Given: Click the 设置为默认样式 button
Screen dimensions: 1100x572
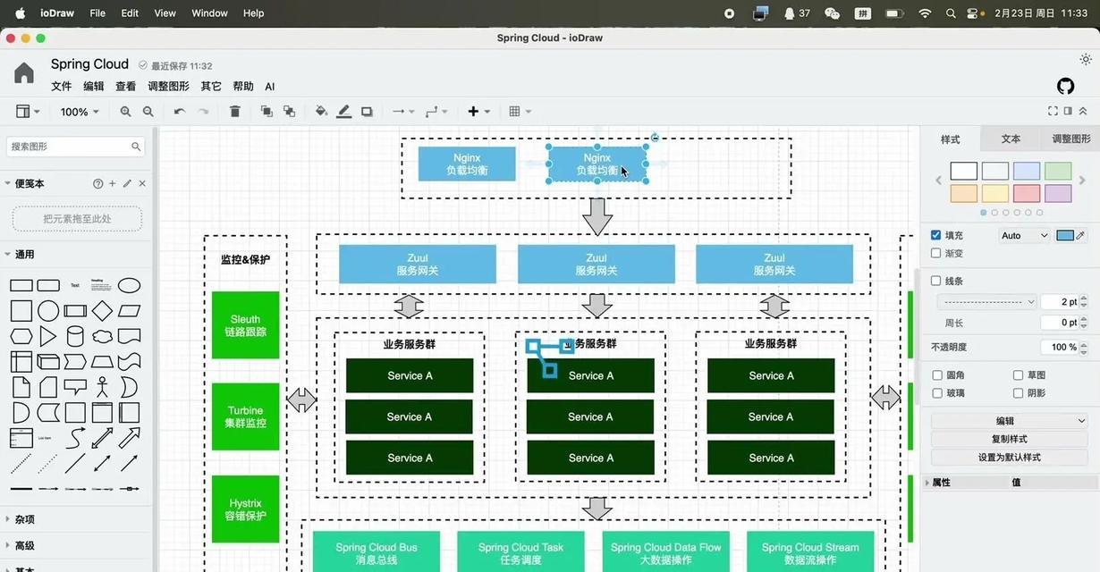Looking at the screenshot, I should [x=1010, y=458].
